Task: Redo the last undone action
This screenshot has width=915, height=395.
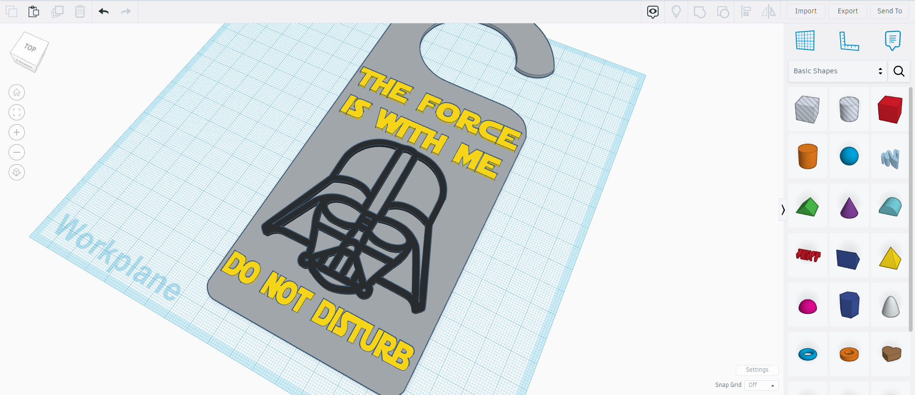Action: (x=126, y=11)
